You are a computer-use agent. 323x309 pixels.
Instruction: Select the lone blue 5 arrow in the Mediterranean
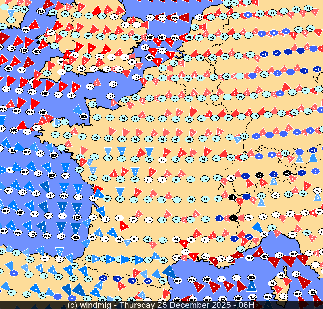(252, 287)
